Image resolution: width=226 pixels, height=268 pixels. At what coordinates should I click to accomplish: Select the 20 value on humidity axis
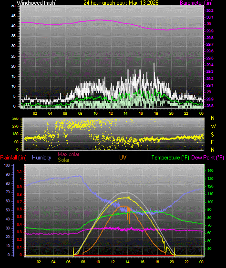tap(8, 237)
